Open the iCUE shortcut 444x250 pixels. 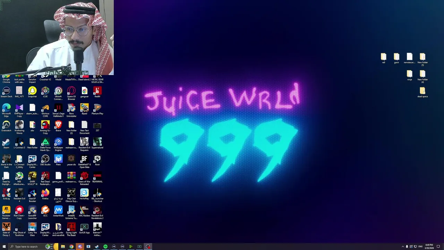[x=45, y=92]
